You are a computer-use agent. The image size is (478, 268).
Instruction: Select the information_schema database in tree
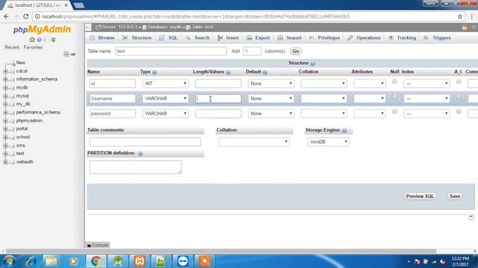[x=37, y=80]
